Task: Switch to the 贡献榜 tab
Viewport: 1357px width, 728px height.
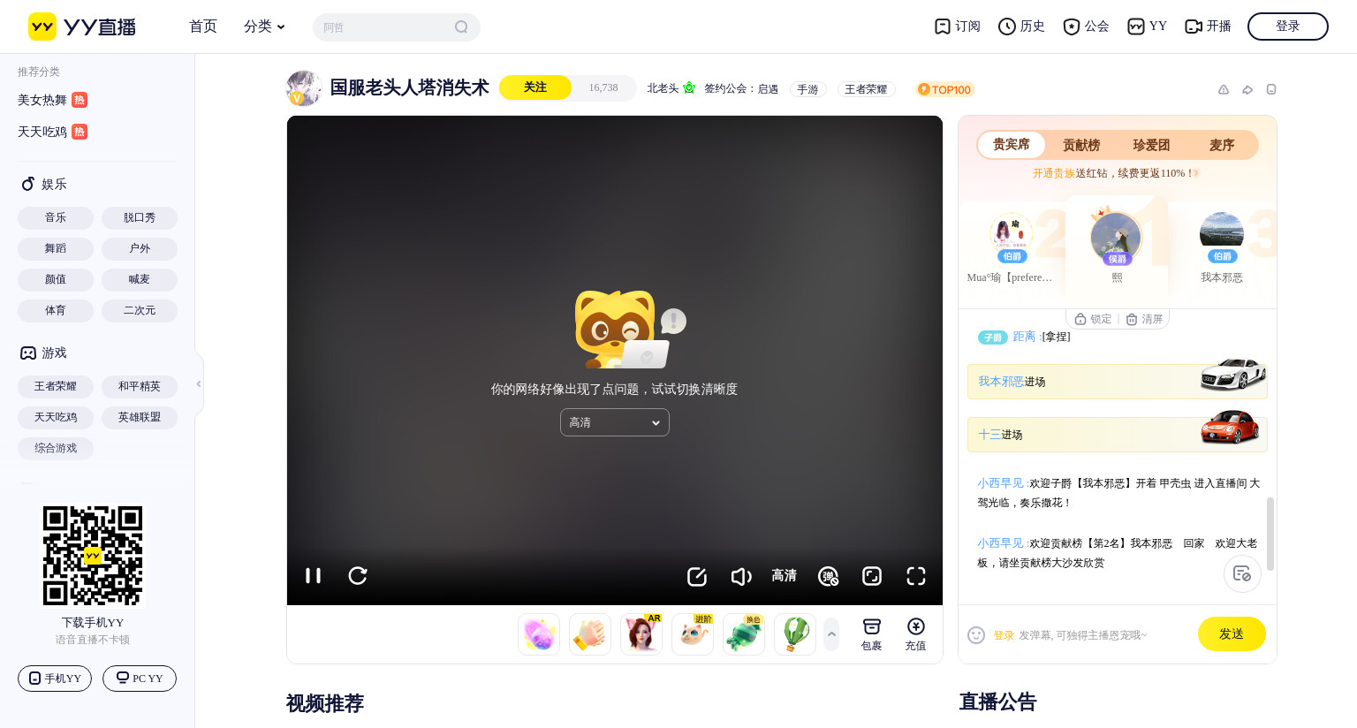Action: pyautogui.click(x=1081, y=145)
